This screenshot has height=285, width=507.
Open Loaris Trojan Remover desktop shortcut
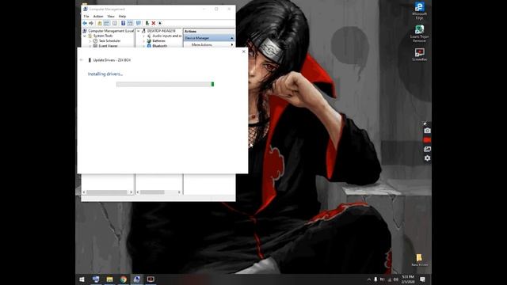pyautogui.click(x=420, y=33)
